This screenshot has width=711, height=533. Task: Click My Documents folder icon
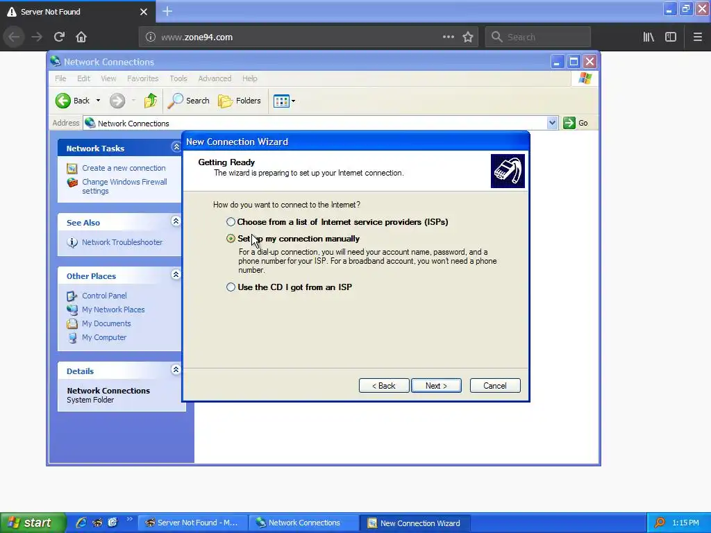click(72, 323)
